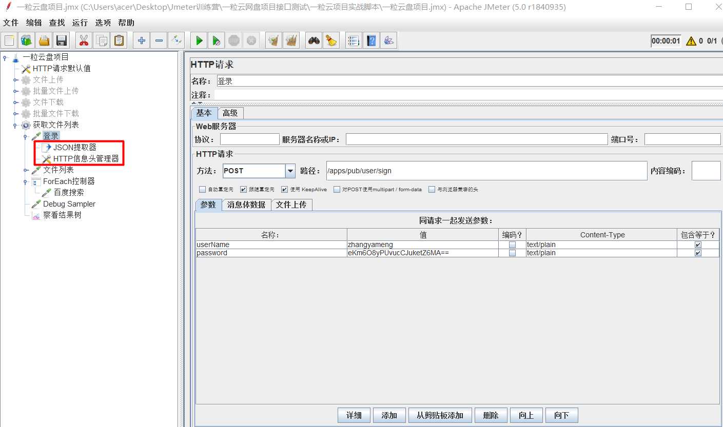
Task: Click the Shutdown test icon
Action: (251, 40)
